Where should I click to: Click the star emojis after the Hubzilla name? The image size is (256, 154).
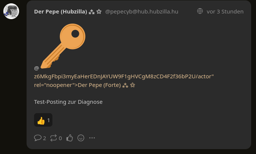(x=95, y=12)
